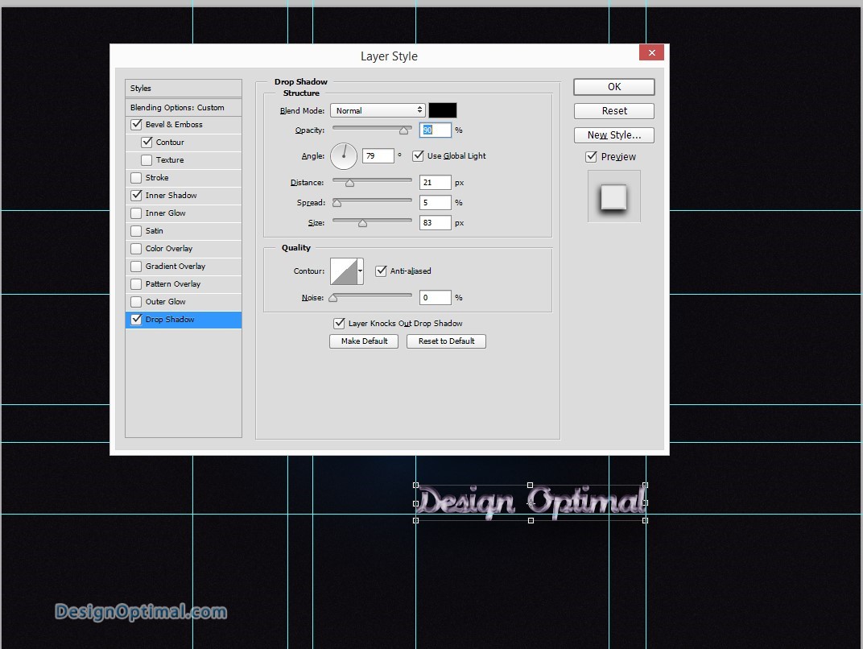Screen dimensions: 863x649
Task: Confirm with the OK button
Action: 613,87
